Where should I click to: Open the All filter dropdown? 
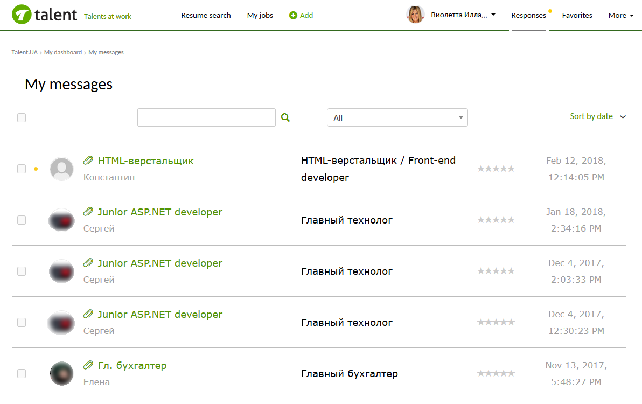click(397, 117)
